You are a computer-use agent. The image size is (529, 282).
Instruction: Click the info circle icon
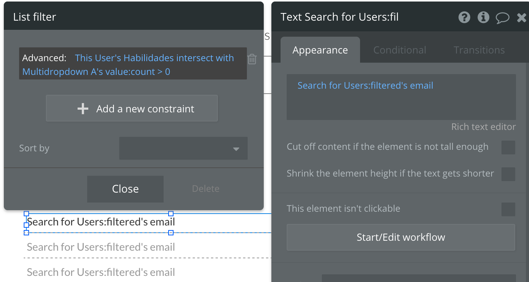coord(484,17)
